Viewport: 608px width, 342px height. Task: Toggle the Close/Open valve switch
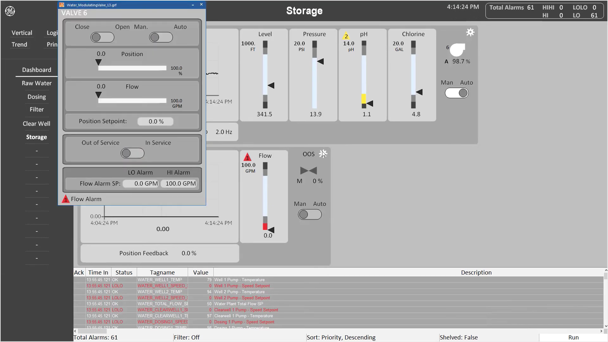coord(102,37)
